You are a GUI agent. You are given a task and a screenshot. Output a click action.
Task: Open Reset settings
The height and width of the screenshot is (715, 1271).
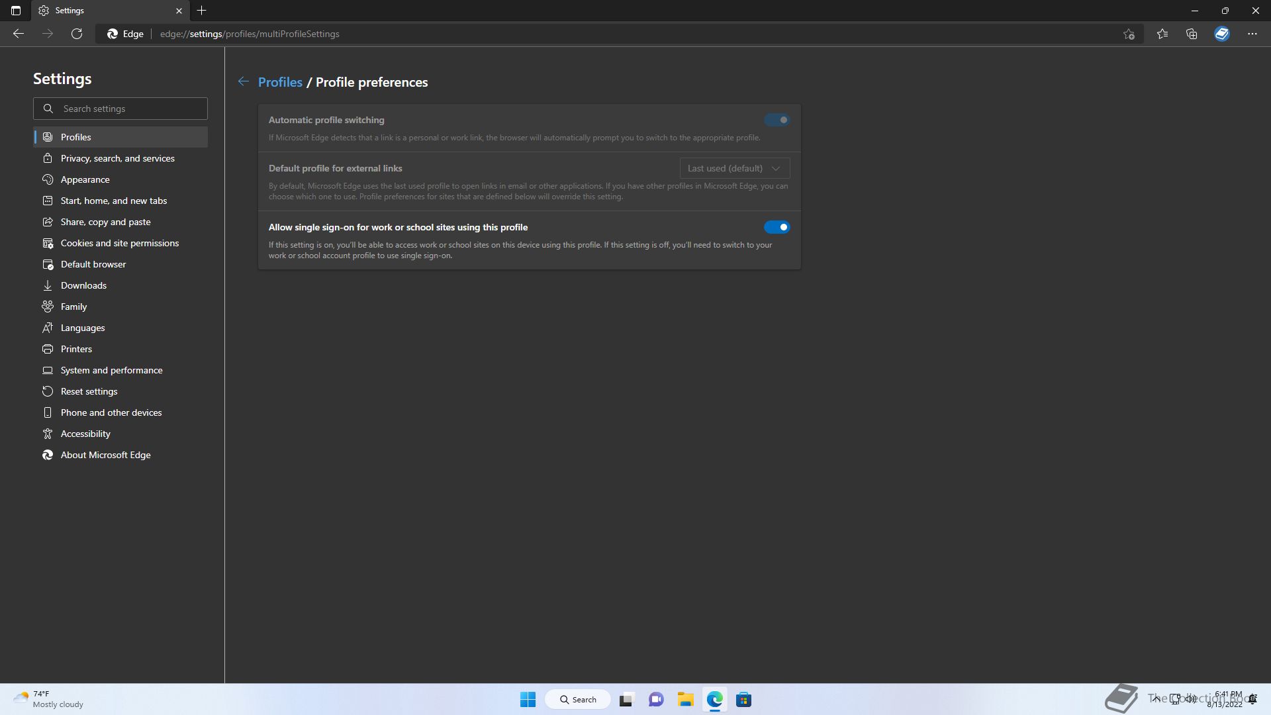pyautogui.click(x=120, y=391)
